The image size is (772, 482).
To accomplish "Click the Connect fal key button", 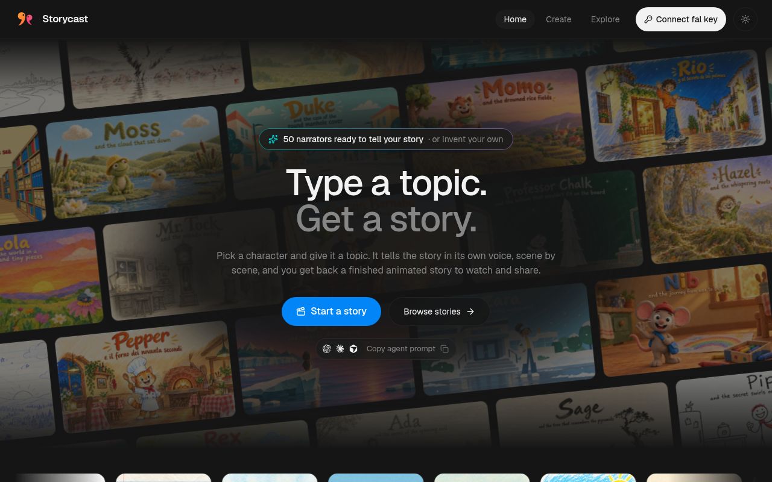I will coord(681,19).
